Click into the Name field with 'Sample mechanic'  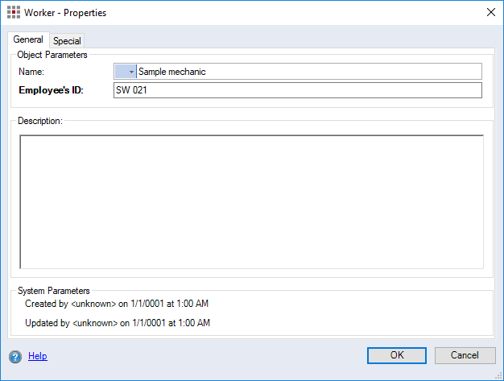click(306, 72)
